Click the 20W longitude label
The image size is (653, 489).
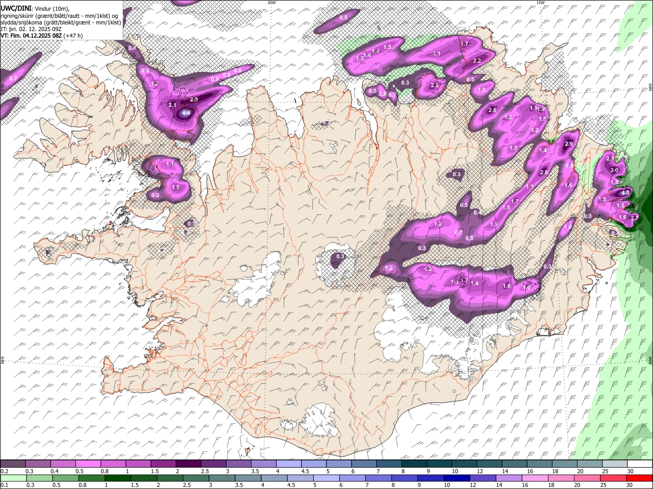(272, 3)
